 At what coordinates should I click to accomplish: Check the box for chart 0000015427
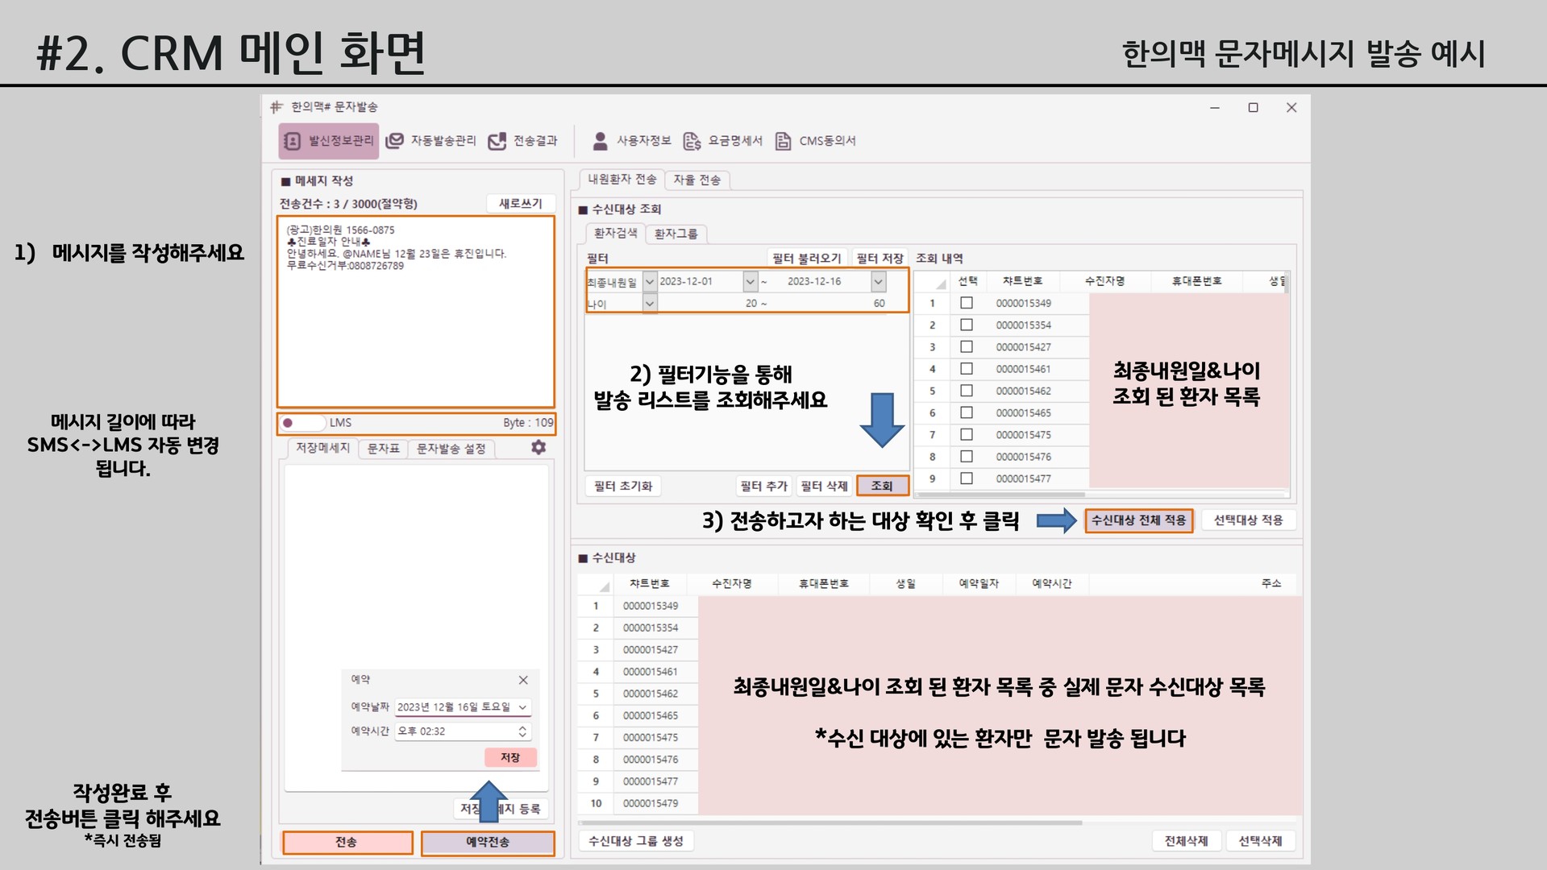click(x=967, y=346)
